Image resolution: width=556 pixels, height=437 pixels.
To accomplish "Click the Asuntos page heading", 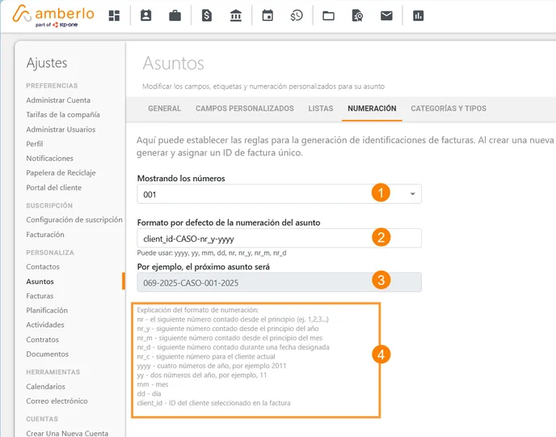I will click(174, 64).
